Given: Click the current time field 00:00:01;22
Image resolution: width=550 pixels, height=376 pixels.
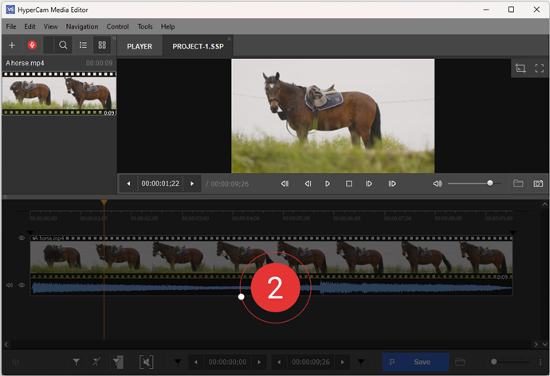Looking at the screenshot, I should [x=160, y=184].
